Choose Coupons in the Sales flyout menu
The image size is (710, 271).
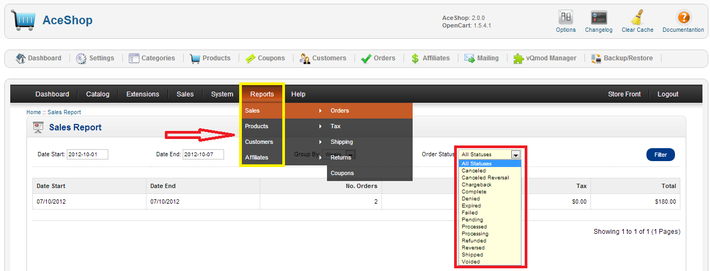pyautogui.click(x=370, y=173)
